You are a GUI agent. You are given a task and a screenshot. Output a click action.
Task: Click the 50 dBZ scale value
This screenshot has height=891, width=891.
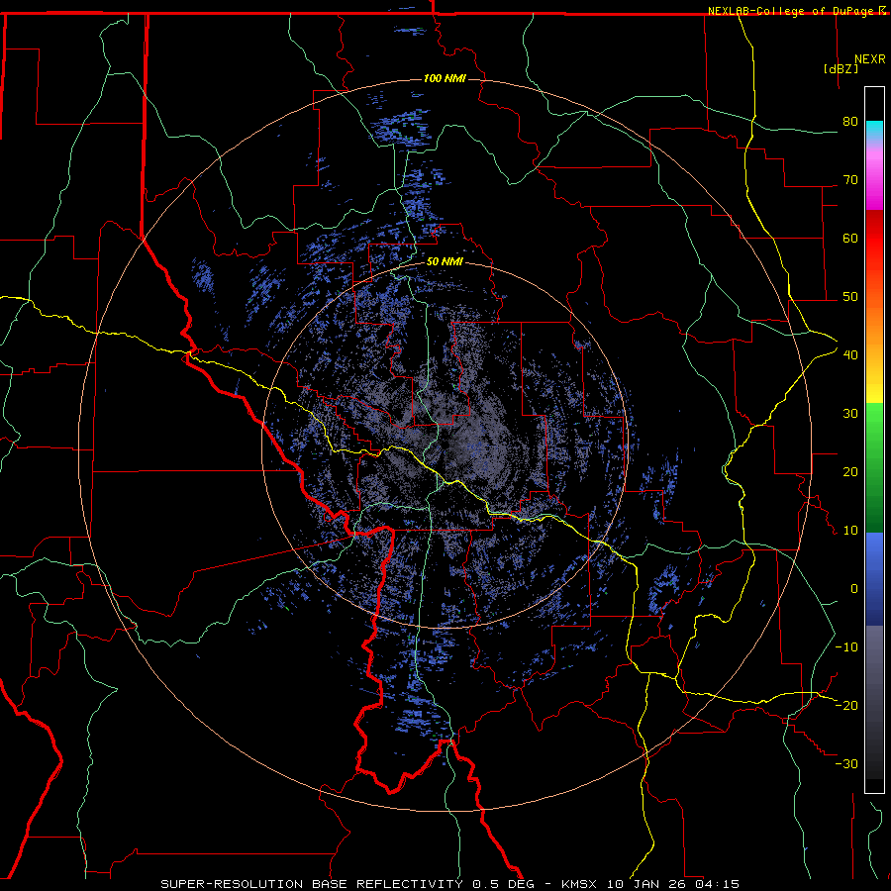pos(850,297)
